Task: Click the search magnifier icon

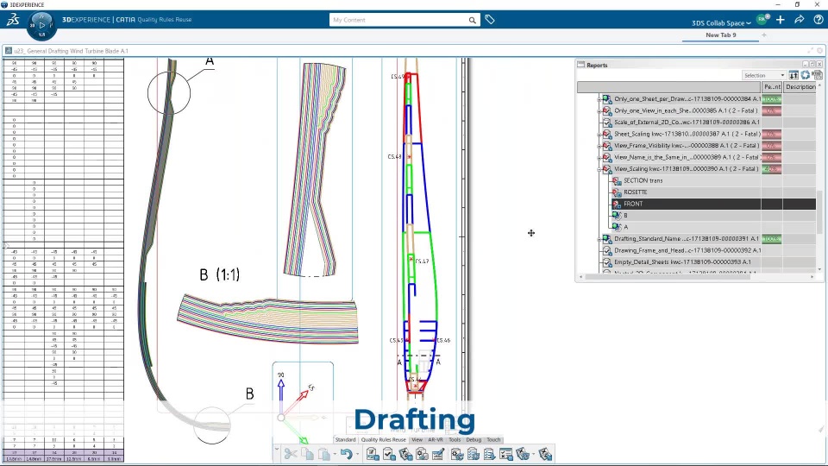Action: click(x=472, y=20)
